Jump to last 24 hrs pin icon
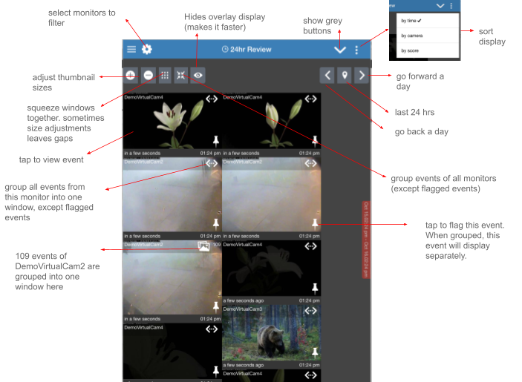 pyautogui.click(x=345, y=76)
